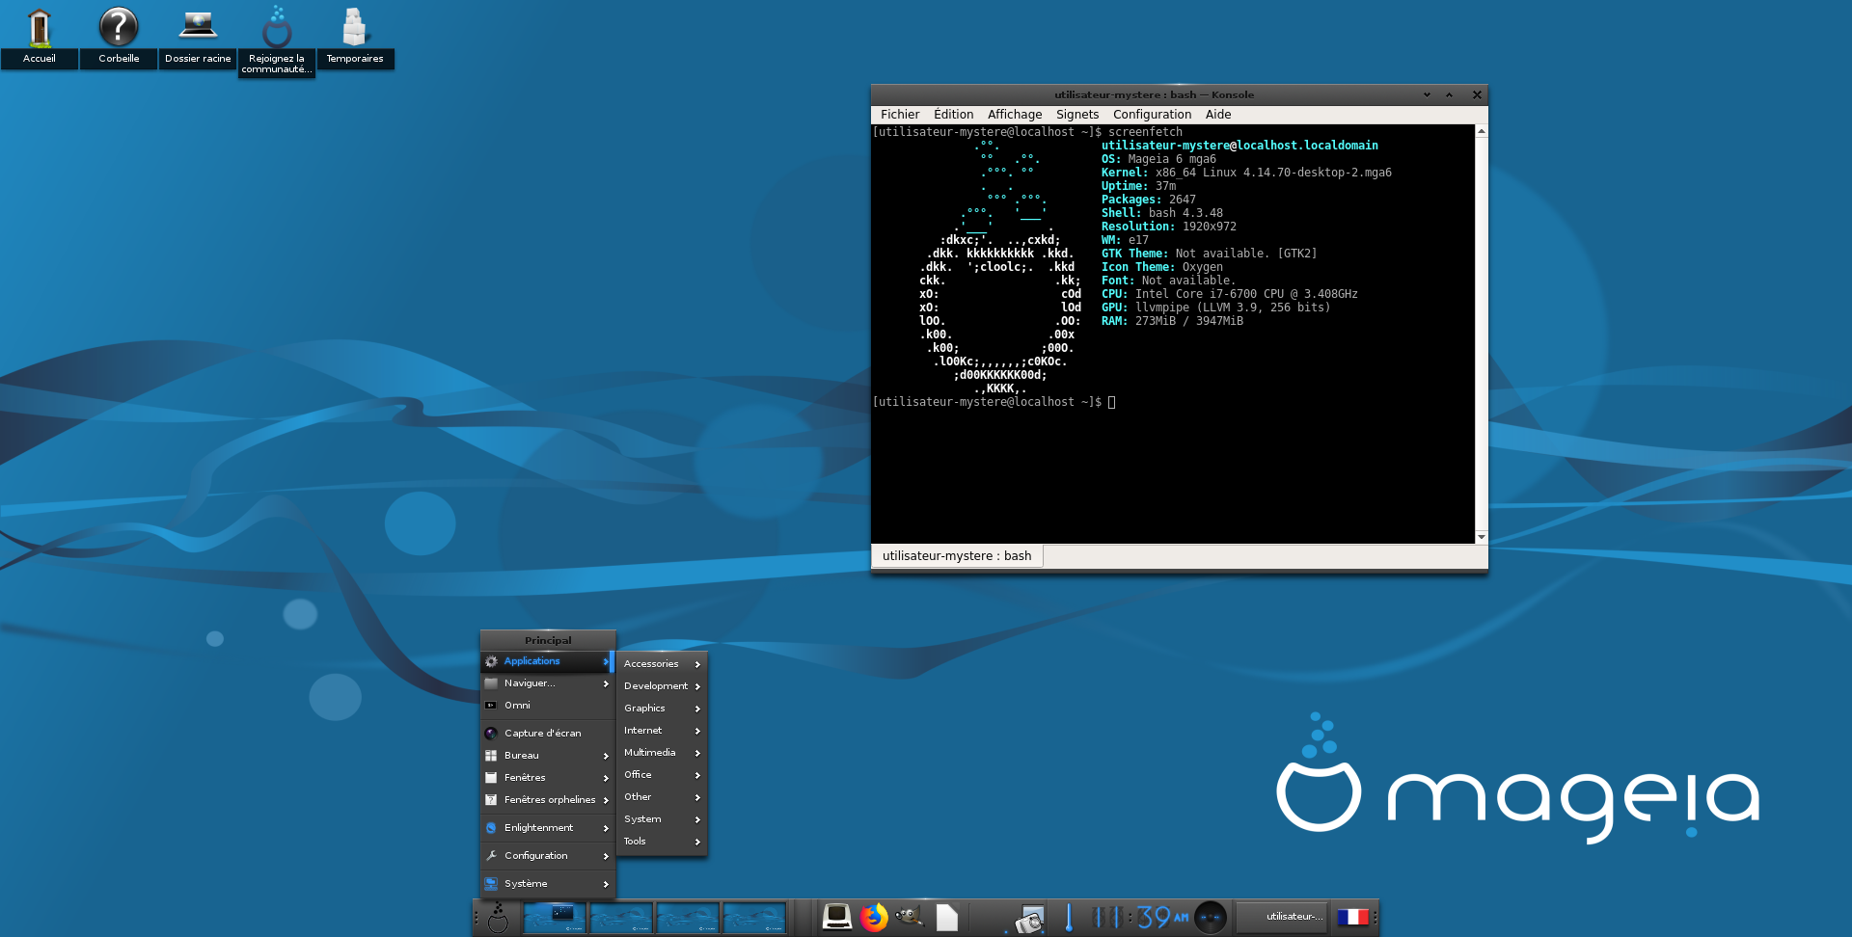Click Konsole scrollbar down arrow
This screenshot has width=1852, height=937.
pos(1481,537)
